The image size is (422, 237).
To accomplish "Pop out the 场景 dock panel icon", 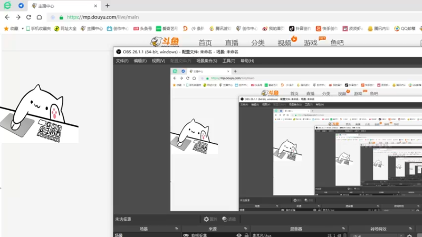I will point(177,229).
